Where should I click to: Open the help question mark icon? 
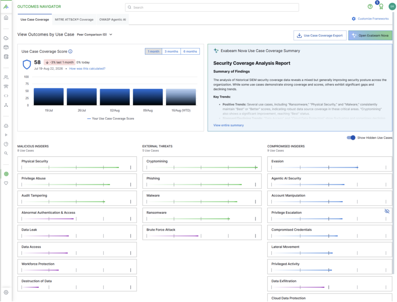pyautogui.click(x=370, y=7)
